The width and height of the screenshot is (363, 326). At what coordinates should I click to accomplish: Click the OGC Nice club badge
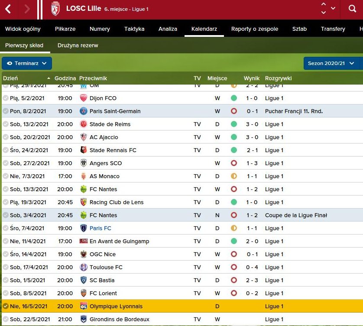pyautogui.click(x=84, y=254)
